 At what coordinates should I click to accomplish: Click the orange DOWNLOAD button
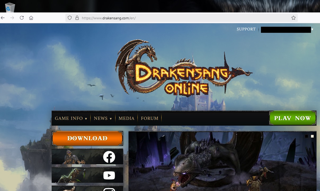(87, 138)
